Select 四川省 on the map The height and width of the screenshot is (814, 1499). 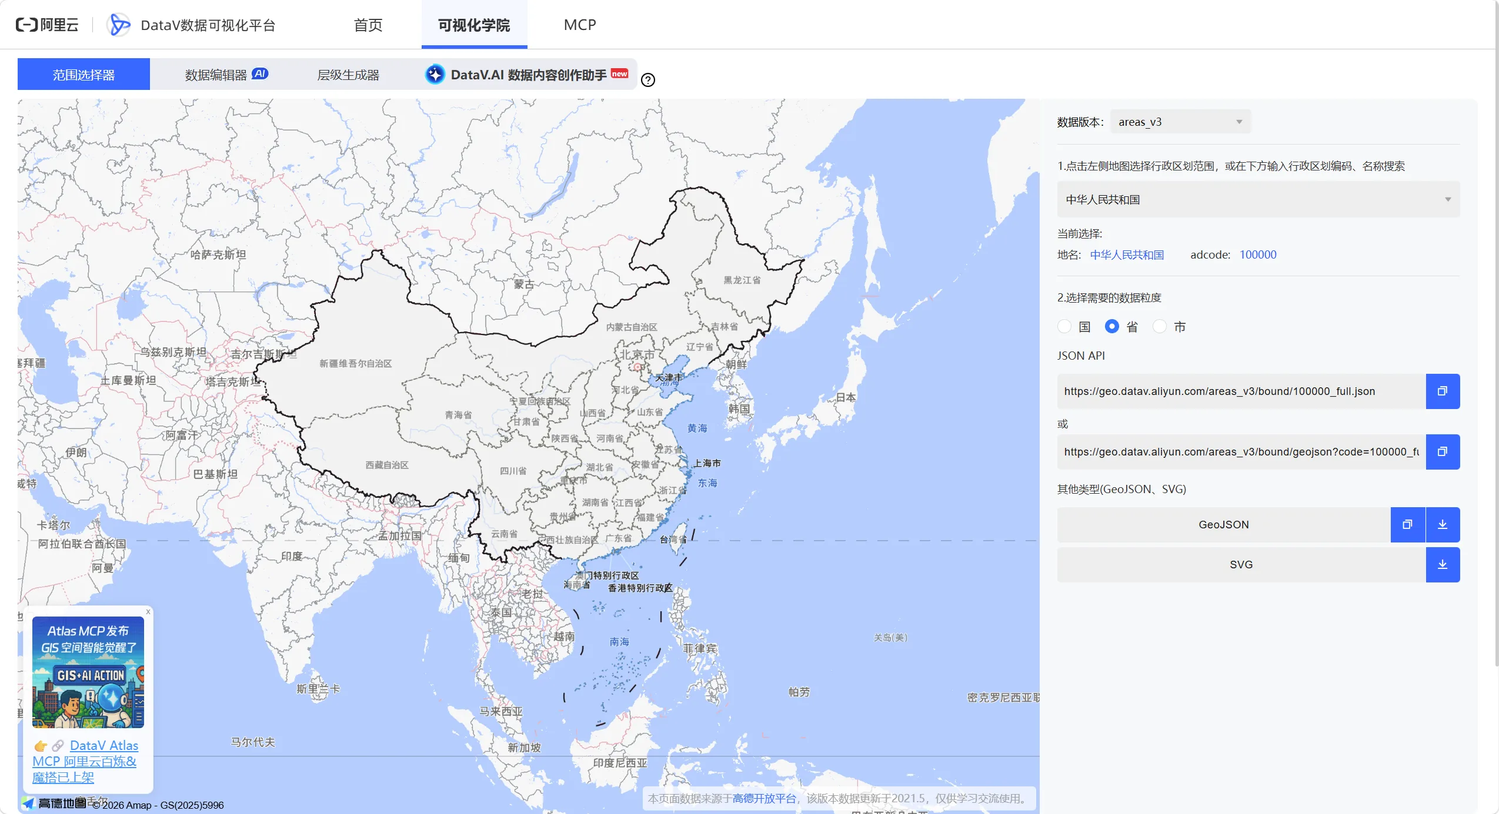[x=513, y=471]
